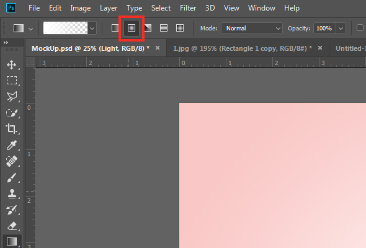
Task: Select the Spot Healing Brush tool
Action: coord(11,161)
